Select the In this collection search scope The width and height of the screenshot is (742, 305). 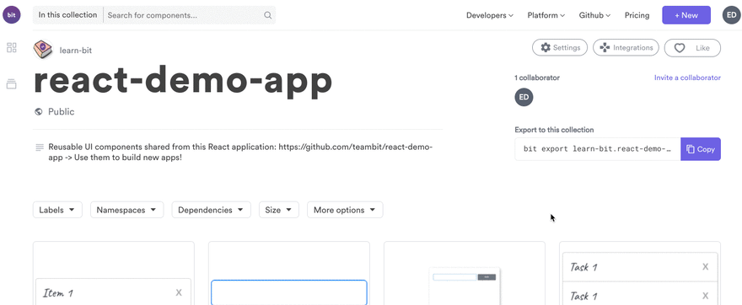click(67, 15)
